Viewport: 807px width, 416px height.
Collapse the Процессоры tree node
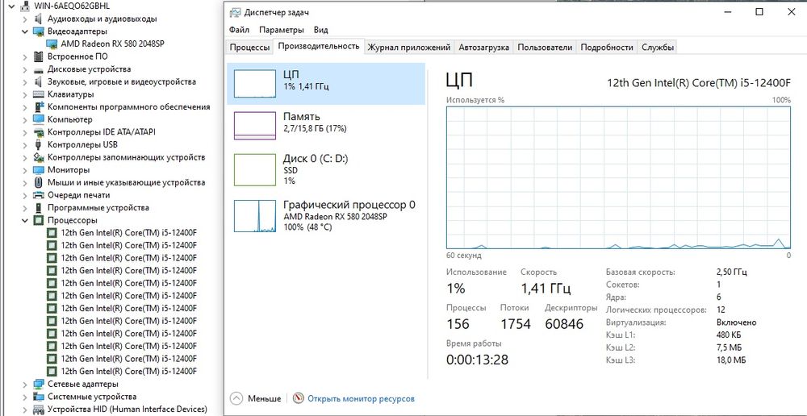point(25,220)
